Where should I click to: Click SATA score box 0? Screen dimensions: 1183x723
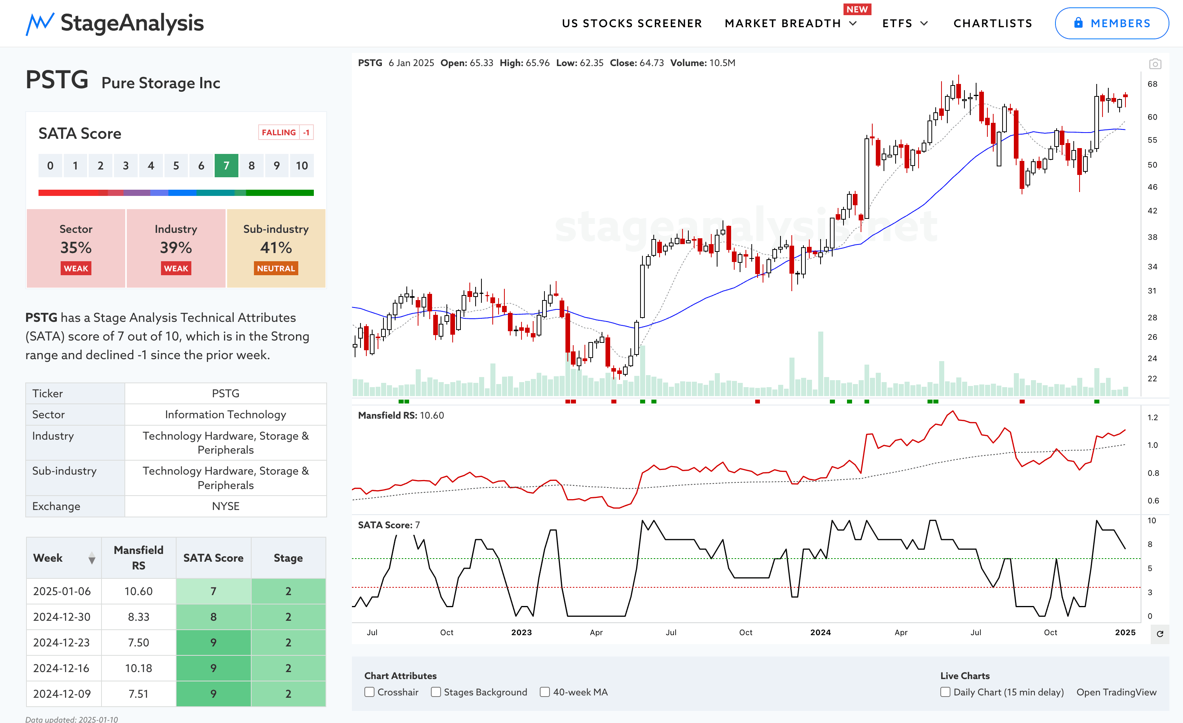coord(50,166)
